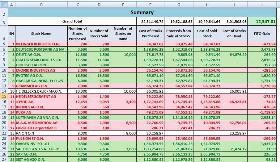Select GRAMMER AG O.N. cell
Image resolution: width=280 pixels, height=162 pixels.
(41, 86)
